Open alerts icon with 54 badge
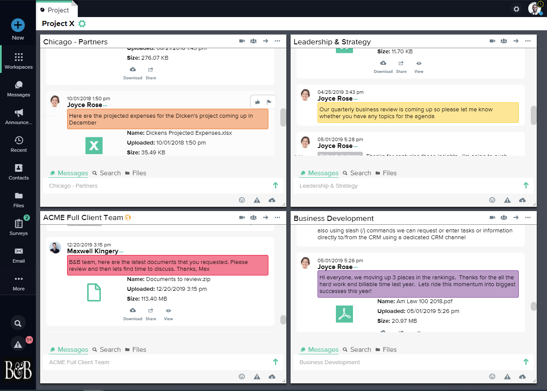This screenshot has width=547, height=391. [18, 345]
